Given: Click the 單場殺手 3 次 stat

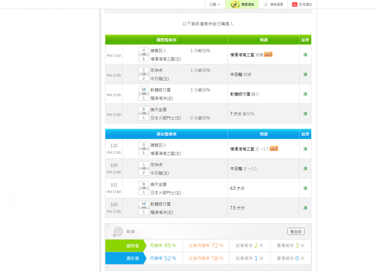Looking at the screenshot, I should (x=290, y=246).
